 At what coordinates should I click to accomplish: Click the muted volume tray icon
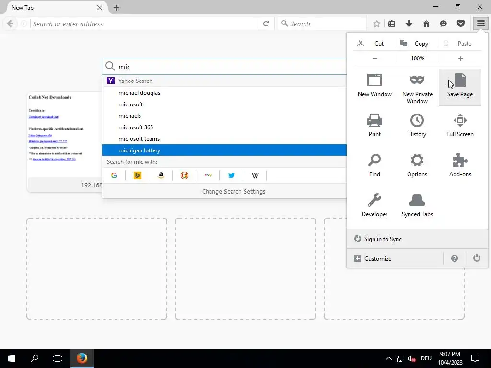[x=412, y=358]
